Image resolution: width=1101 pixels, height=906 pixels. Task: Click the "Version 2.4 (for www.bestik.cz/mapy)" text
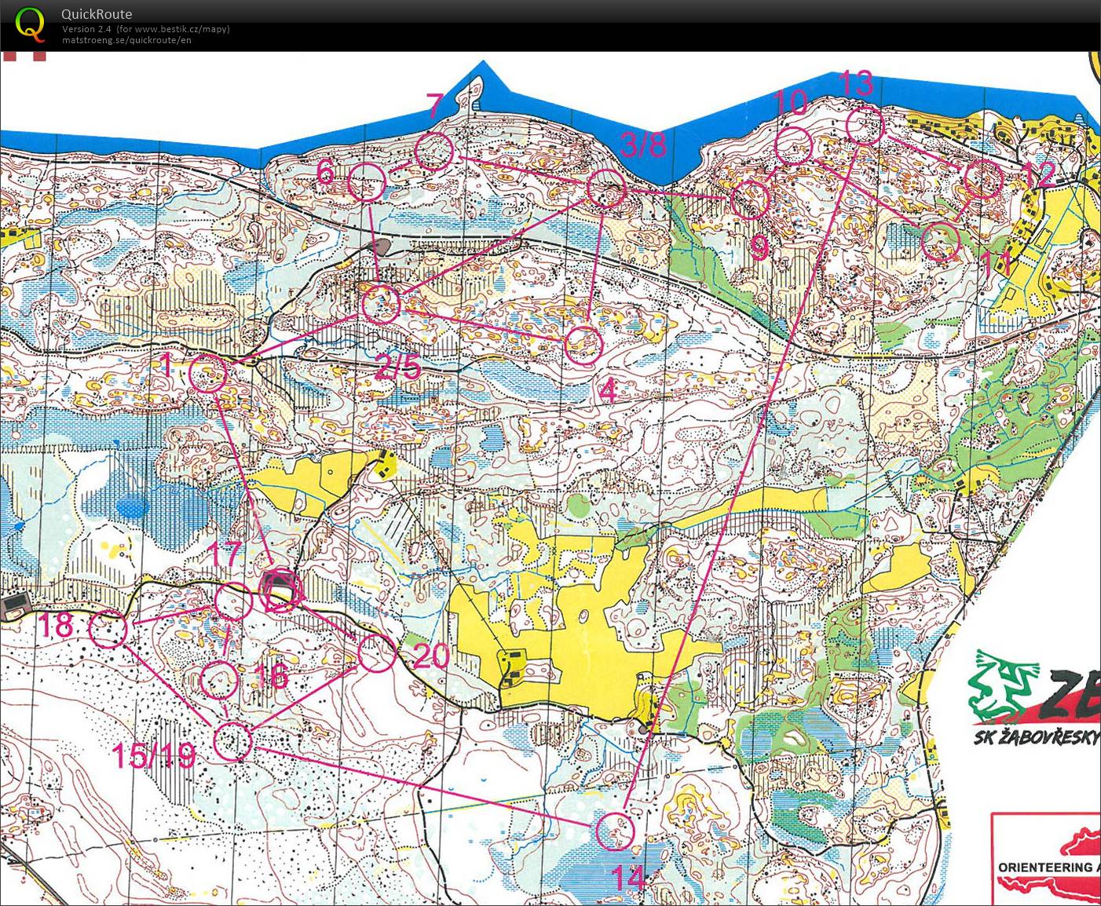(x=146, y=29)
